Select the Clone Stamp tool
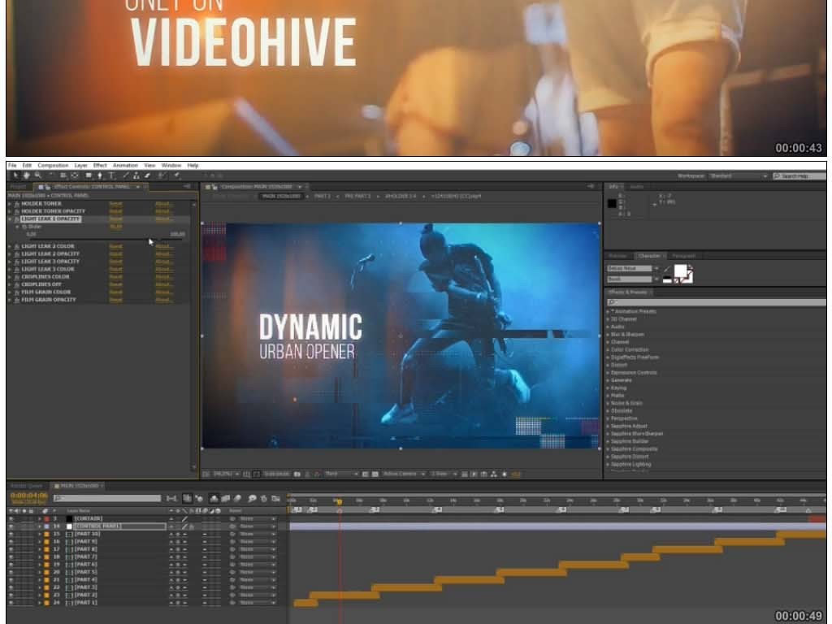The width and height of the screenshot is (832, 624). (136, 175)
